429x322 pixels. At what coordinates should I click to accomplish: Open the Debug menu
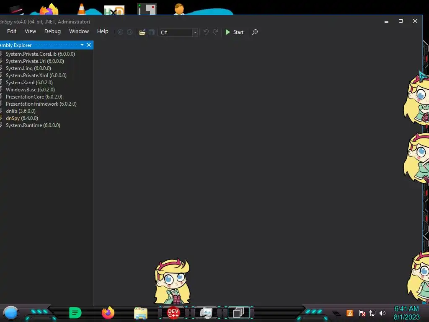pos(52,31)
